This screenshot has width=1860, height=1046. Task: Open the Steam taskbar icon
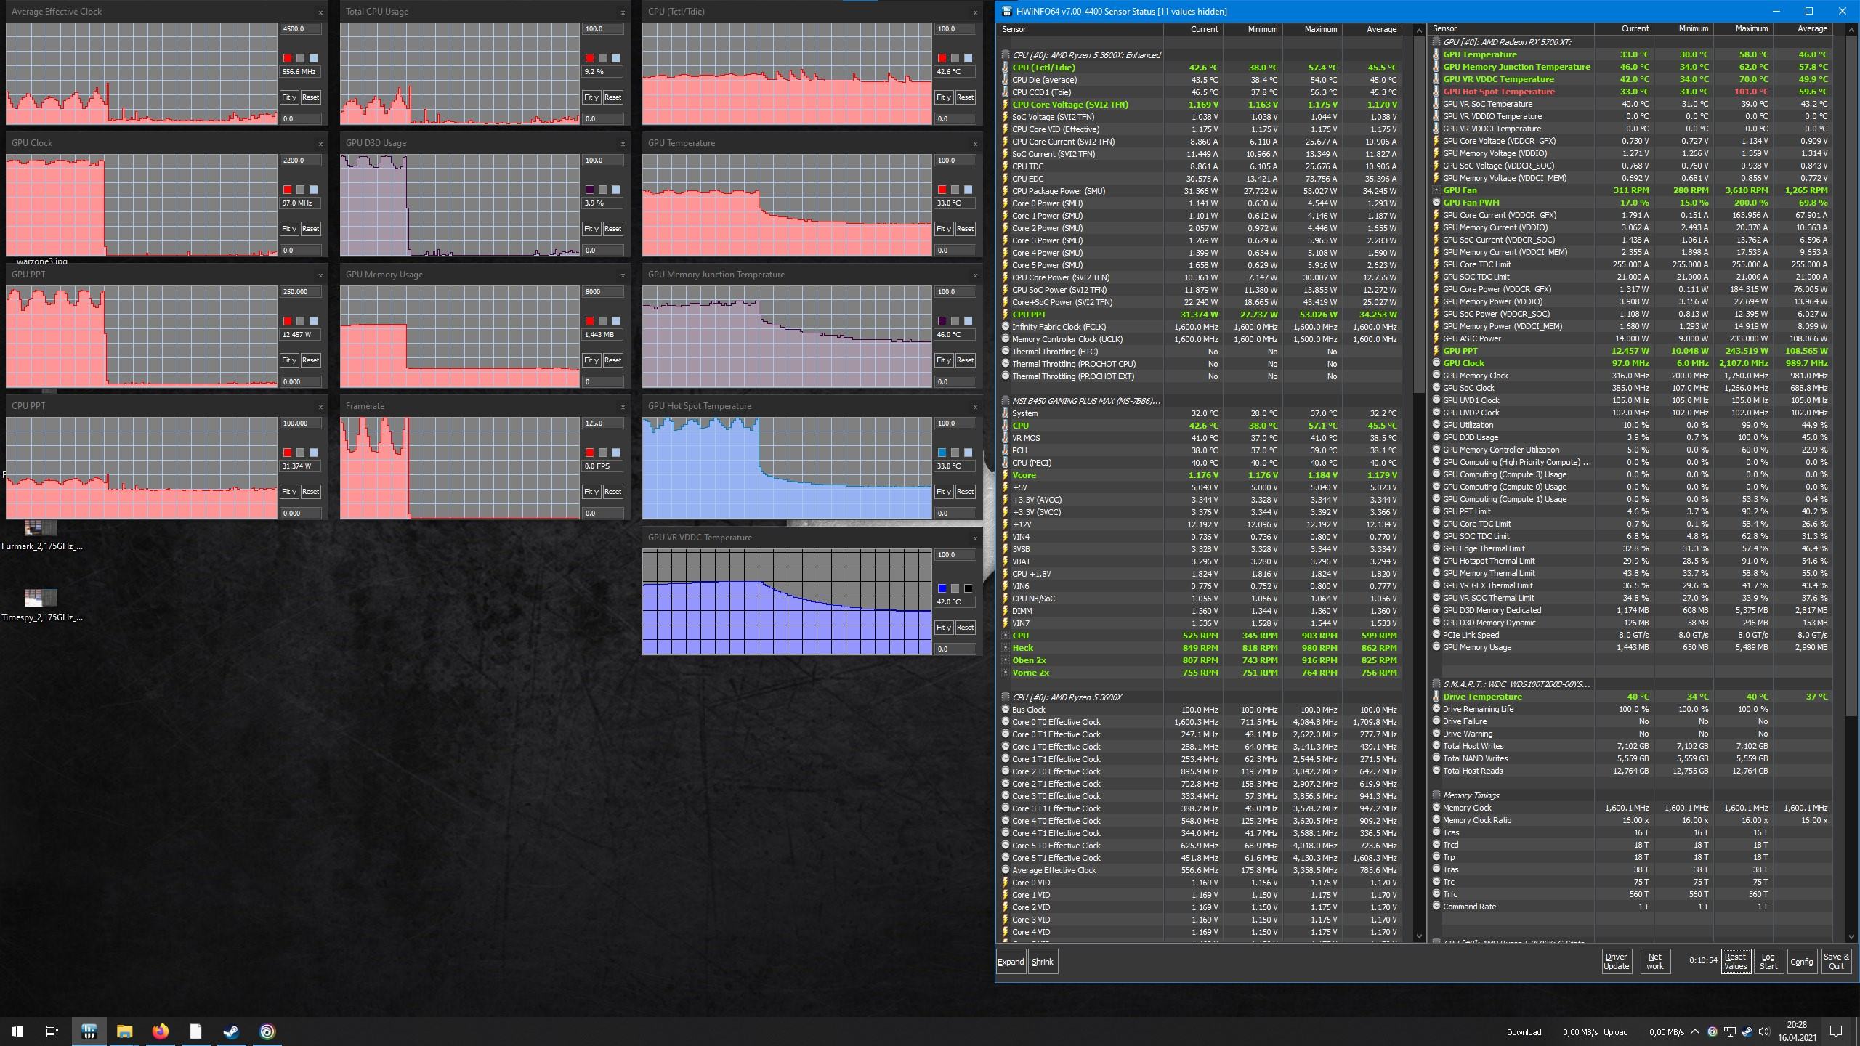tap(232, 1031)
